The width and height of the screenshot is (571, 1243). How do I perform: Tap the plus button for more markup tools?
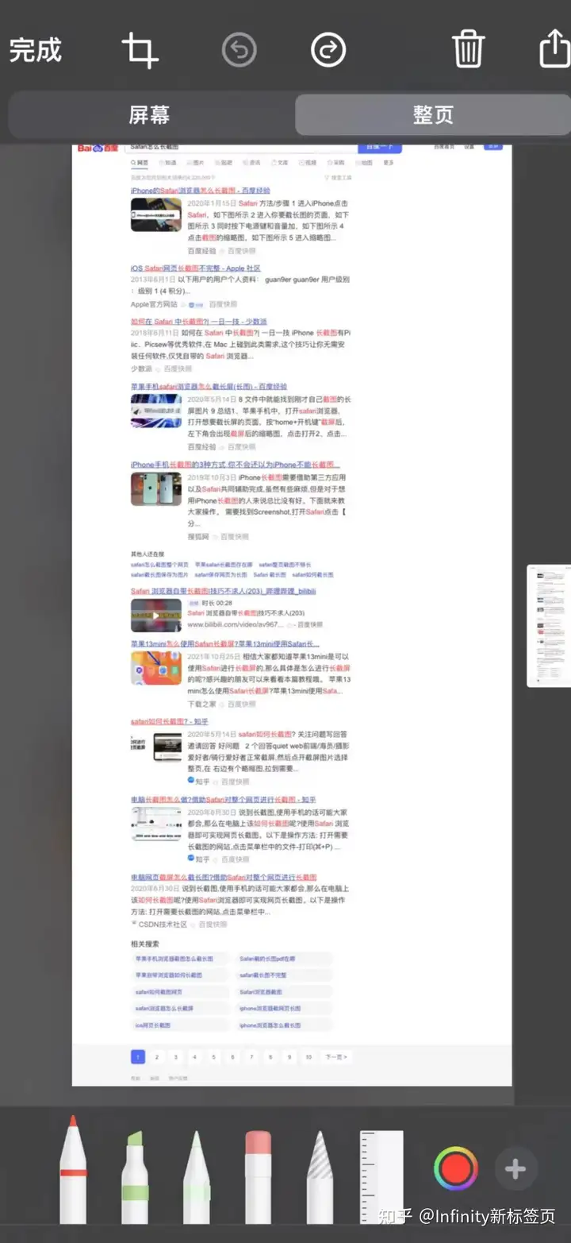(x=515, y=1169)
